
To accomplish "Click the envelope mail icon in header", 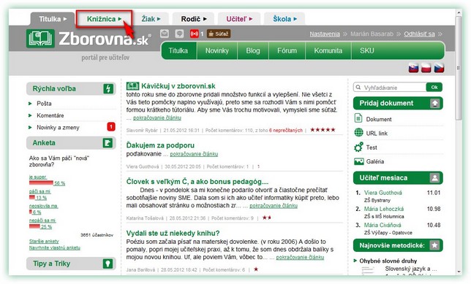I will click(x=165, y=34).
